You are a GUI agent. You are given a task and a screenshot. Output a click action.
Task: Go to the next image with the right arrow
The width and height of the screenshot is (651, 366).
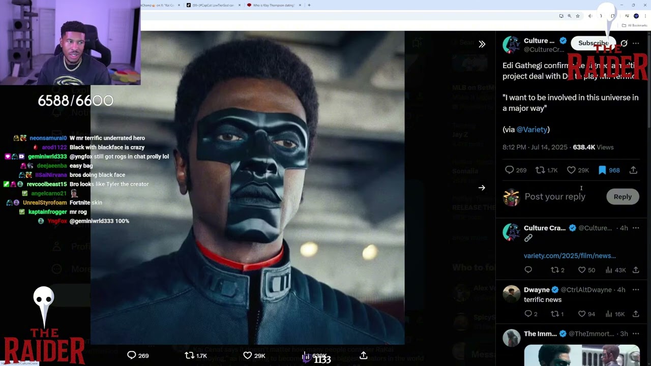[x=482, y=188]
